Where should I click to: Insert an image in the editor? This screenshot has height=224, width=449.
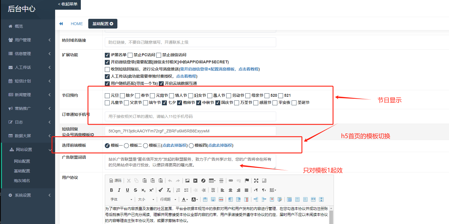(x=187, y=181)
